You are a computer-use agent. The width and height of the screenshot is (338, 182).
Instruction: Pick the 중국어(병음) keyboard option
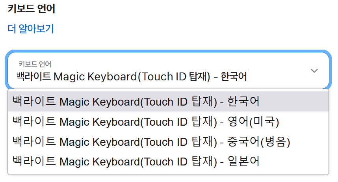coord(168,141)
